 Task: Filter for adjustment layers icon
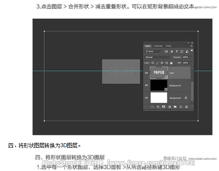click(171, 52)
